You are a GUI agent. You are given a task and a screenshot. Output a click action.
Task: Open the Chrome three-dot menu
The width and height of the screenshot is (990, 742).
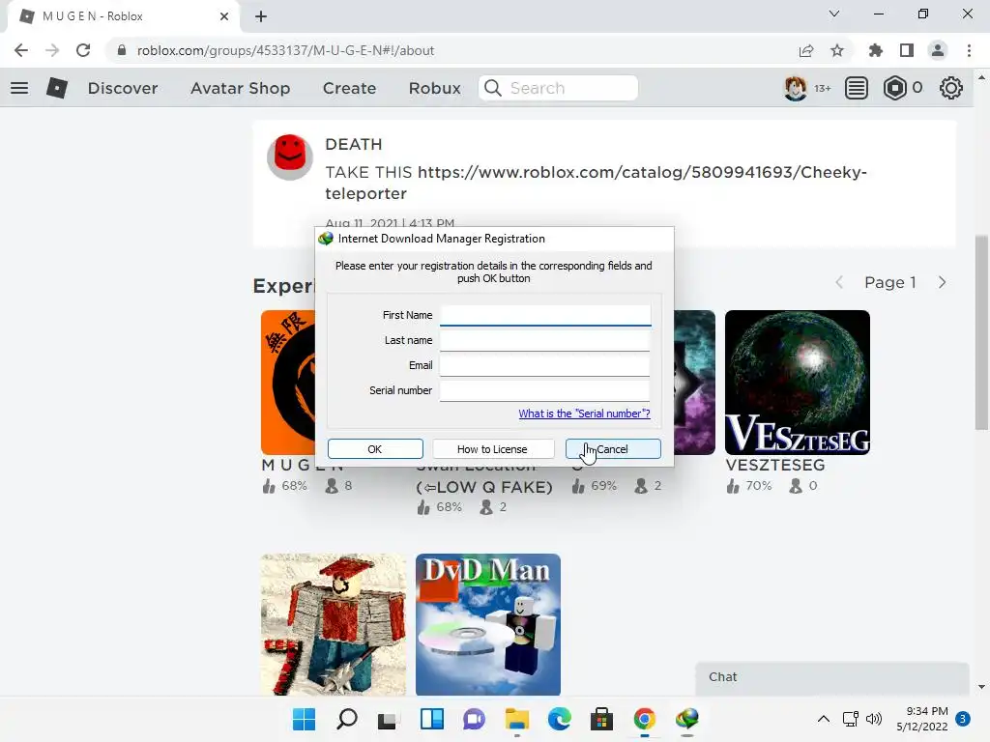click(x=969, y=50)
